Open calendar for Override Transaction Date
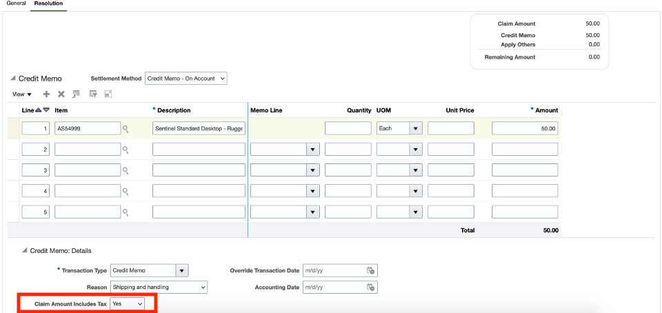 tap(371, 270)
